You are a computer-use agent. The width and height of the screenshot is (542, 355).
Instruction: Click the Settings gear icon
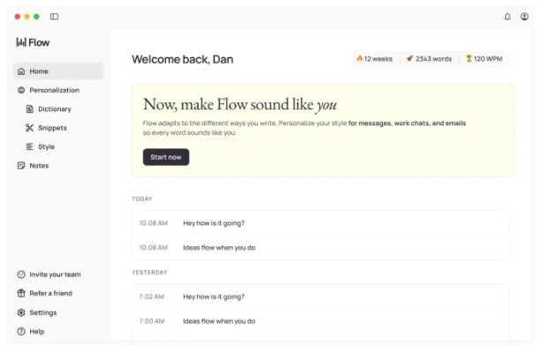21,313
